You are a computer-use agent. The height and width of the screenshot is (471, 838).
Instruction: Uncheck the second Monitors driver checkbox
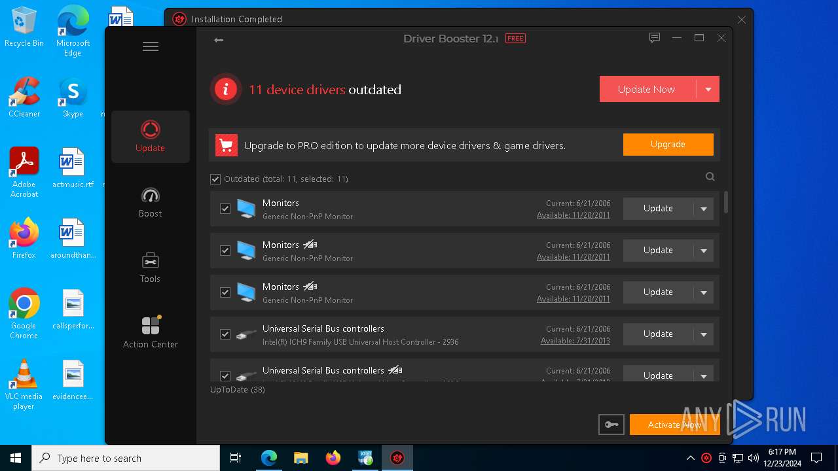[225, 251]
